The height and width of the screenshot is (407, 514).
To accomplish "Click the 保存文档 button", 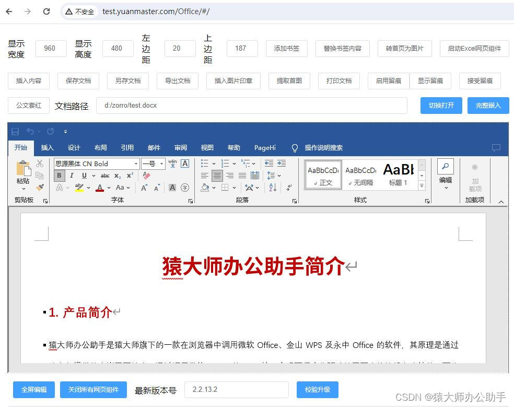I will coord(78,80).
